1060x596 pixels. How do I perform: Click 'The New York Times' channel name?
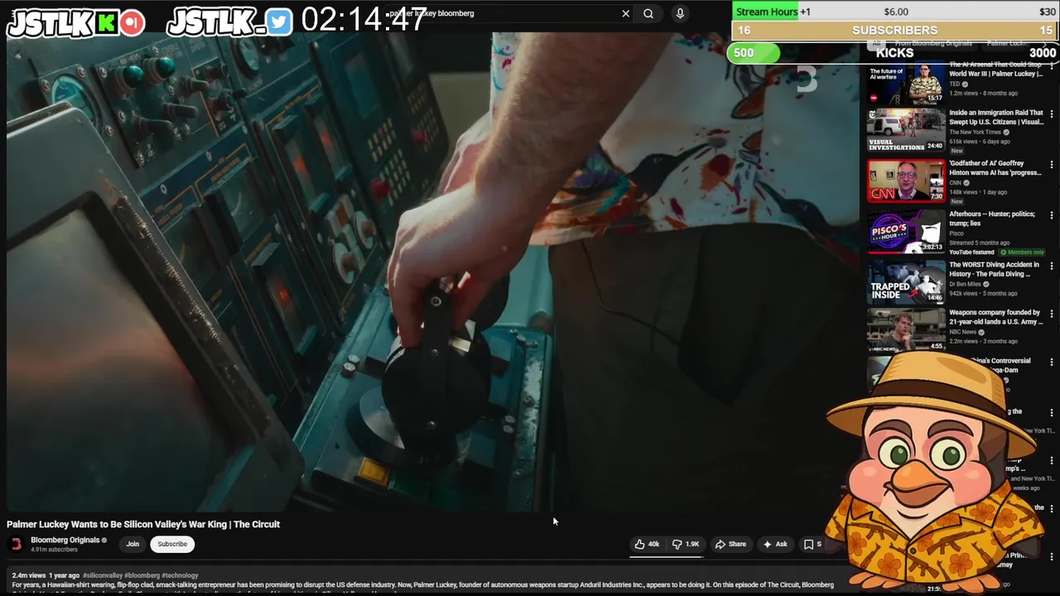click(x=975, y=132)
